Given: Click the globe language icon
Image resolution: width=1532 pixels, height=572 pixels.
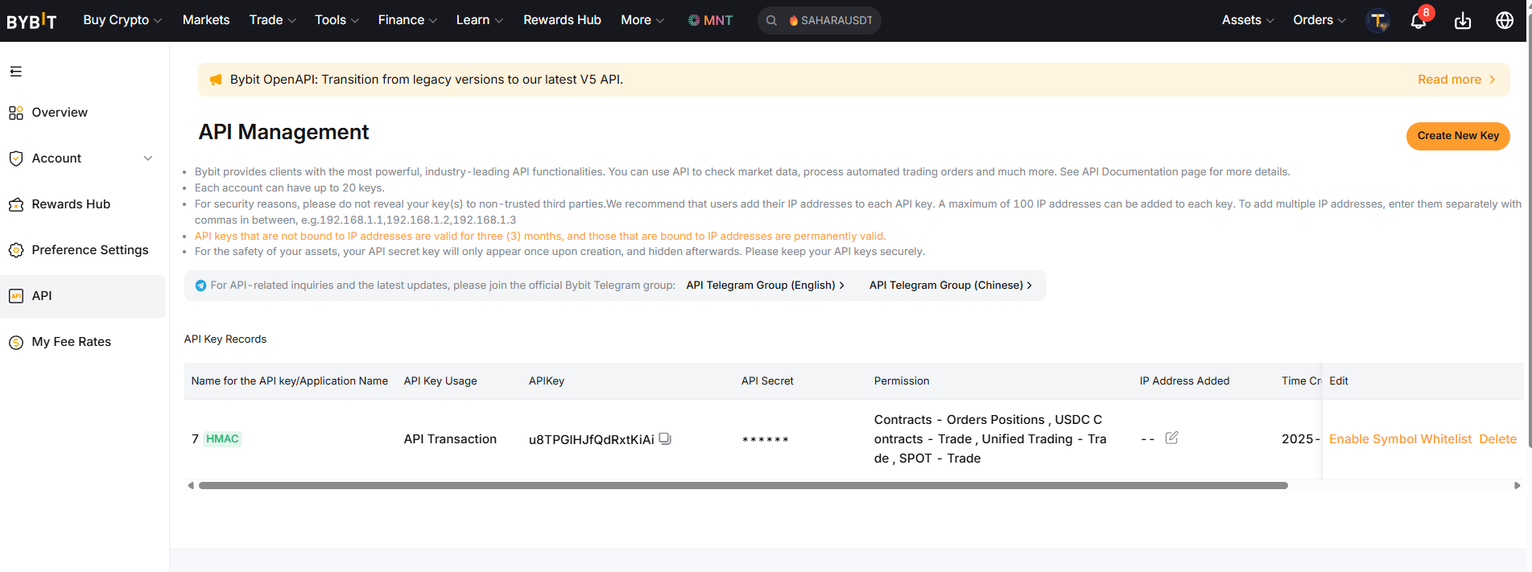Looking at the screenshot, I should tap(1504, 21).
